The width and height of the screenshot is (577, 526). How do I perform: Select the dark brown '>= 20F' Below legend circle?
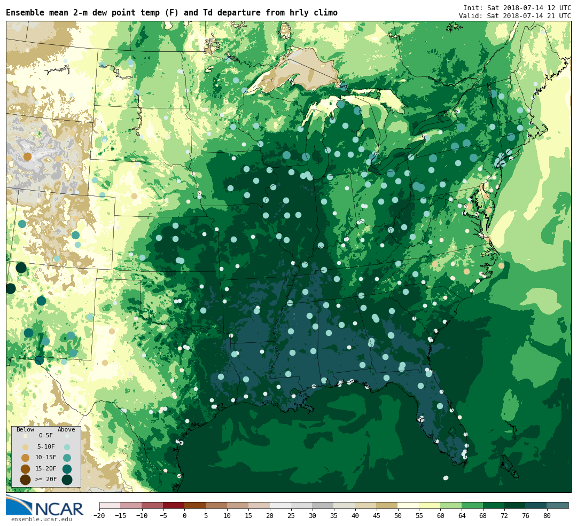pyautogui.click(x=25, y=480)
